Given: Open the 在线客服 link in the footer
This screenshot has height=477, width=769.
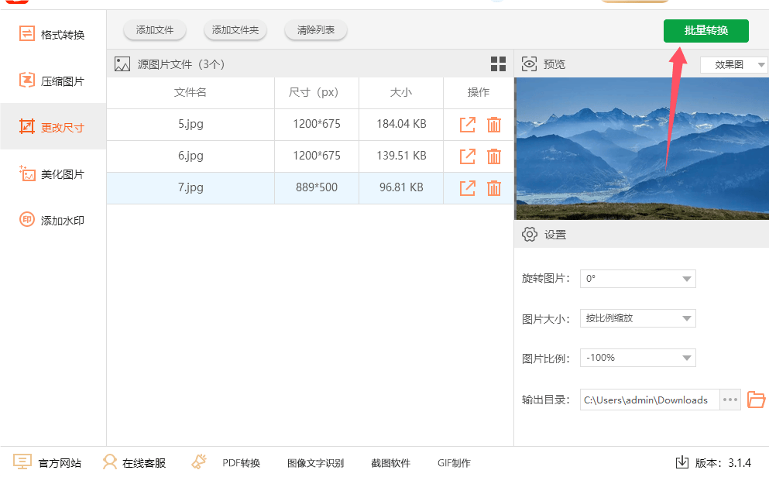Looking at the screenshot, I should (x=135, y=463).
